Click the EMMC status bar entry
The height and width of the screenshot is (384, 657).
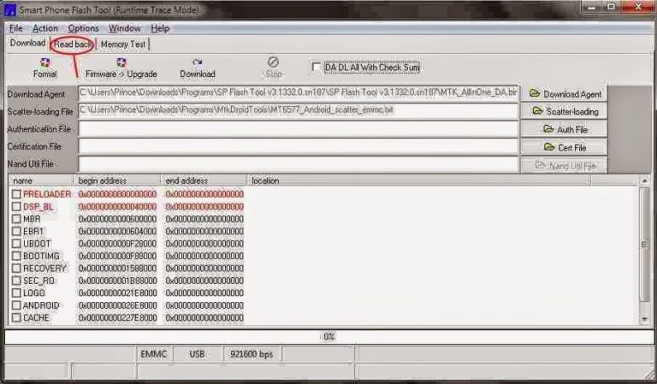coord(154,354)
